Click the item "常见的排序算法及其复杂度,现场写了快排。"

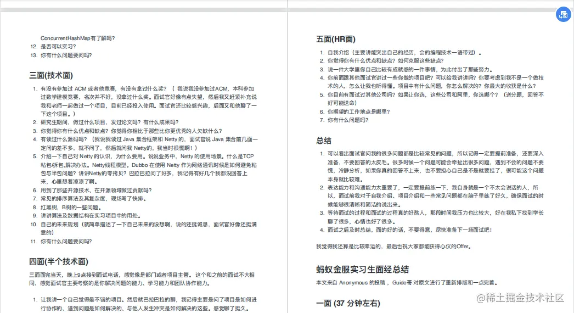(x=94, y=199)
